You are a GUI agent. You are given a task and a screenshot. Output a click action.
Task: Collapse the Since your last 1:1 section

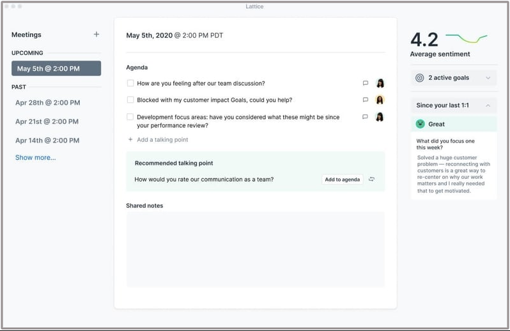click(488, 105)
